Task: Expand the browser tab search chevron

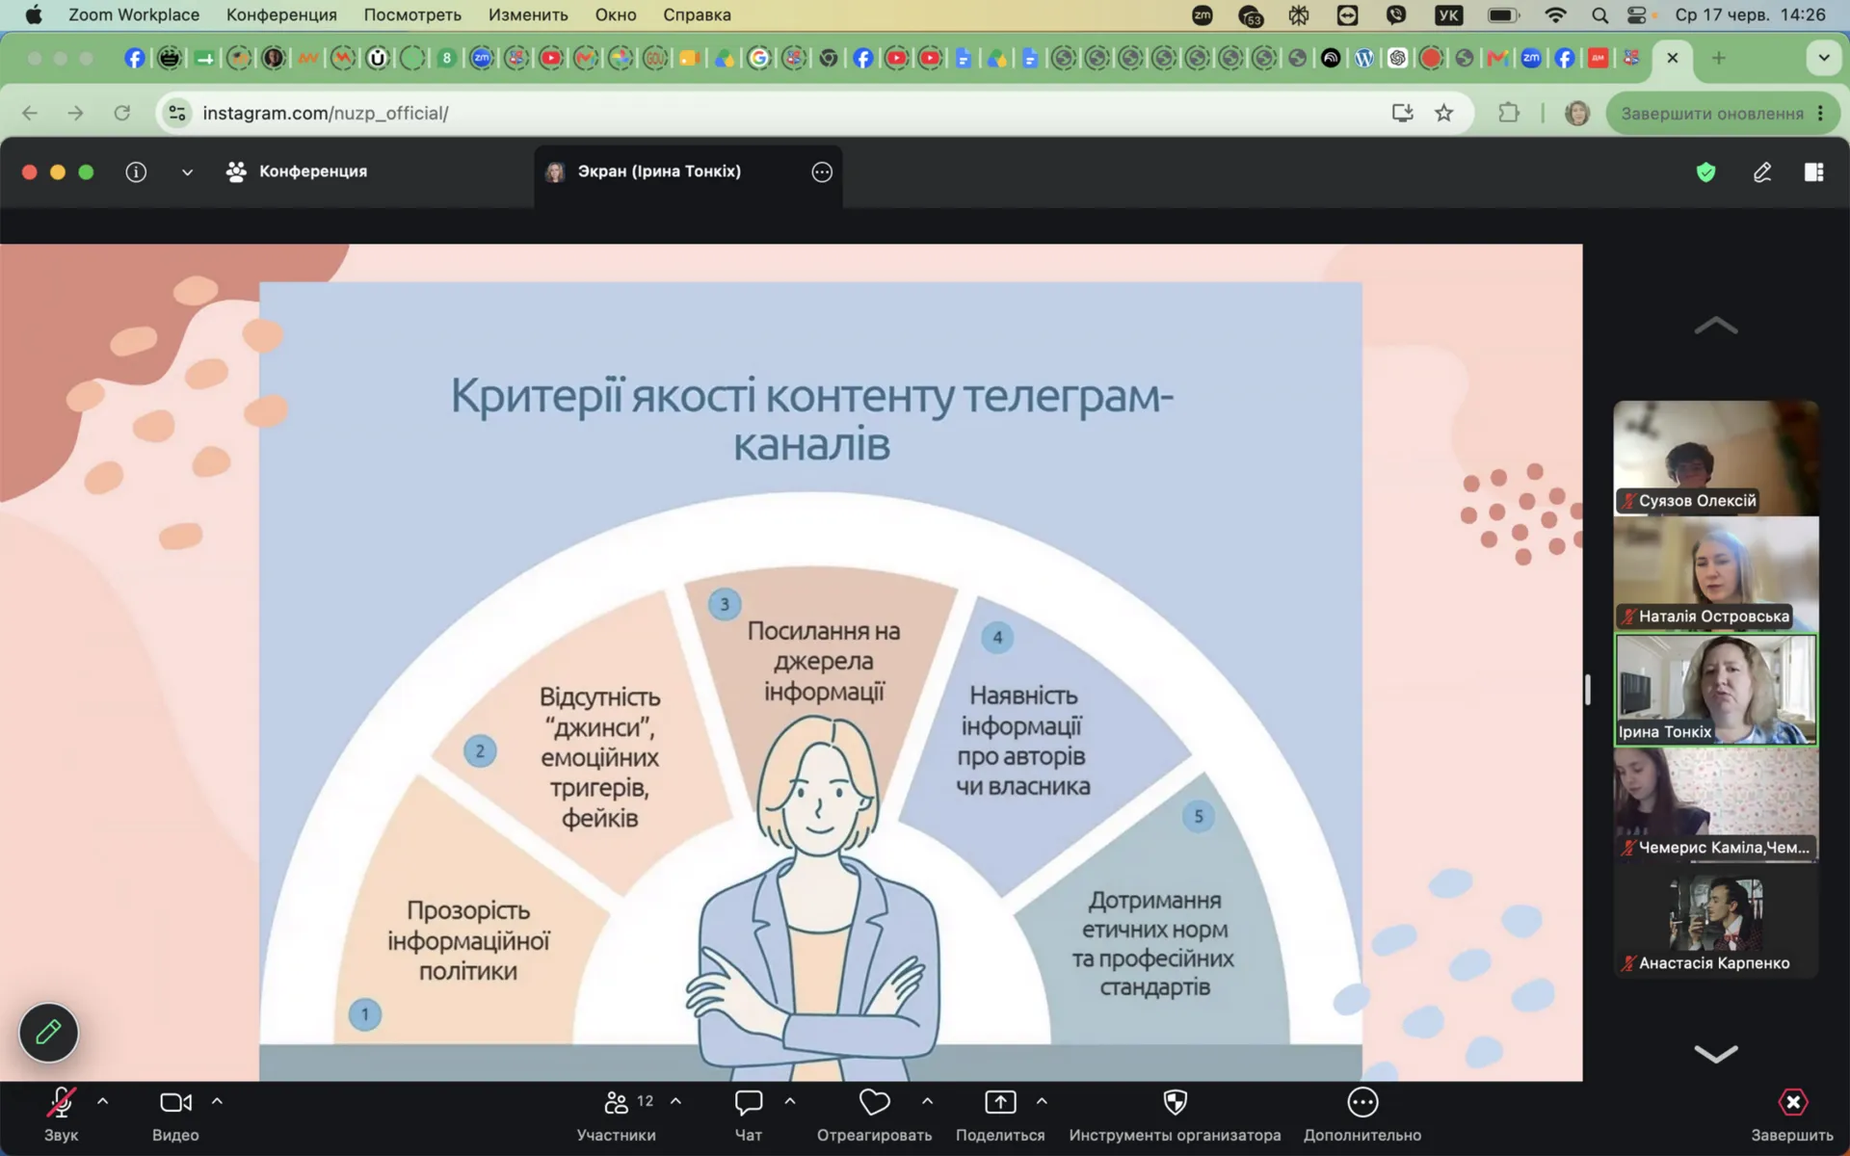Action: click(x=1823, y=58)
